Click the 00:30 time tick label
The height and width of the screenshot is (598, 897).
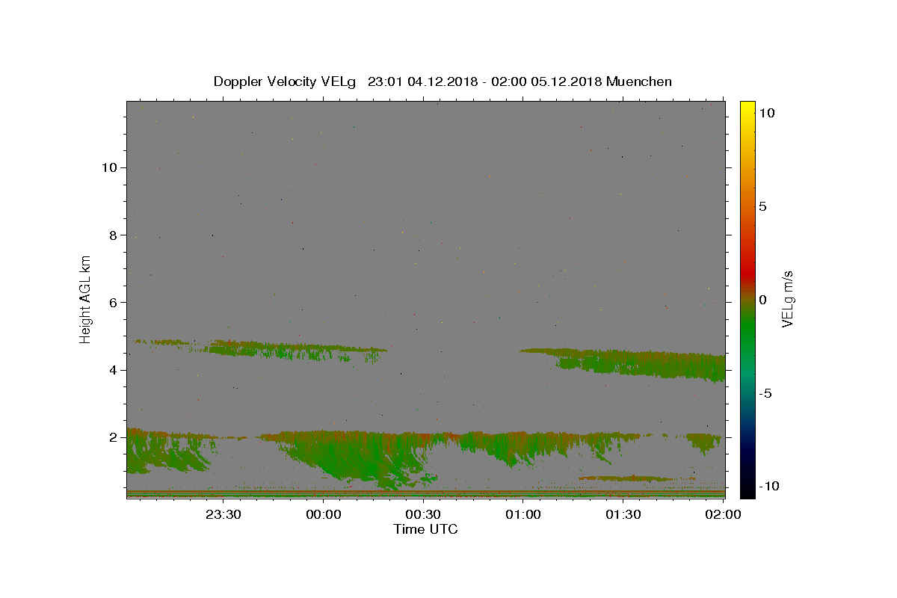[x=424, y=515]
